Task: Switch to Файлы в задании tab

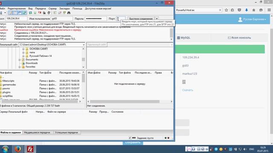Action: click(x=11, y=133)
